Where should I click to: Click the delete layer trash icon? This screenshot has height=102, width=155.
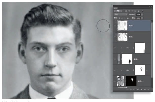149,89
